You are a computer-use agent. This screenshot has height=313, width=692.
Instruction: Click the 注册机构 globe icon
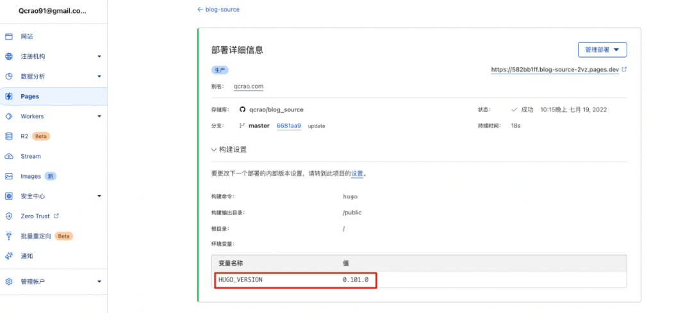coord(9,56)
